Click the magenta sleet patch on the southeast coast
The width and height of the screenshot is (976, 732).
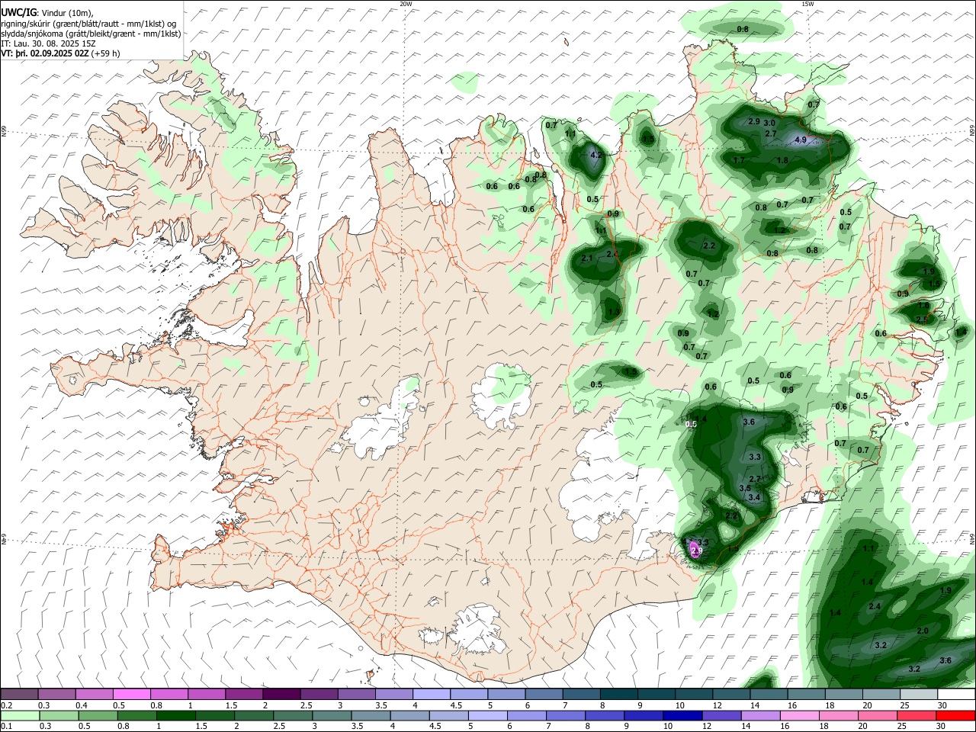point(695,550)
